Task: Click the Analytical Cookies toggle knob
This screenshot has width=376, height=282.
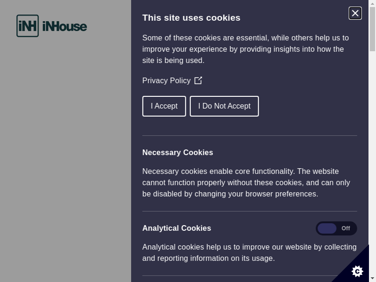Action: click(327, 228)
